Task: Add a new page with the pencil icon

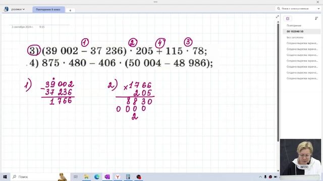Action: tap(288, 19)
